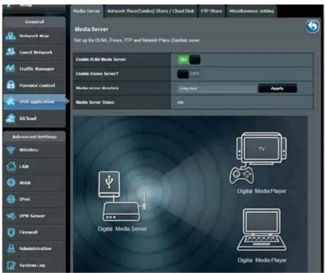Click the USB Digital Media Server illustration
This screenshot has height=273, width=325.
pyautogui.click(x=121, y=196)
